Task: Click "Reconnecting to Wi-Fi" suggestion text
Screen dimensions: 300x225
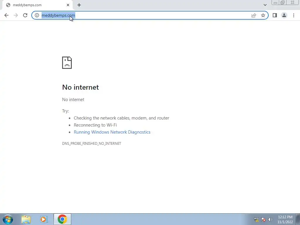Action: [95, 125]
